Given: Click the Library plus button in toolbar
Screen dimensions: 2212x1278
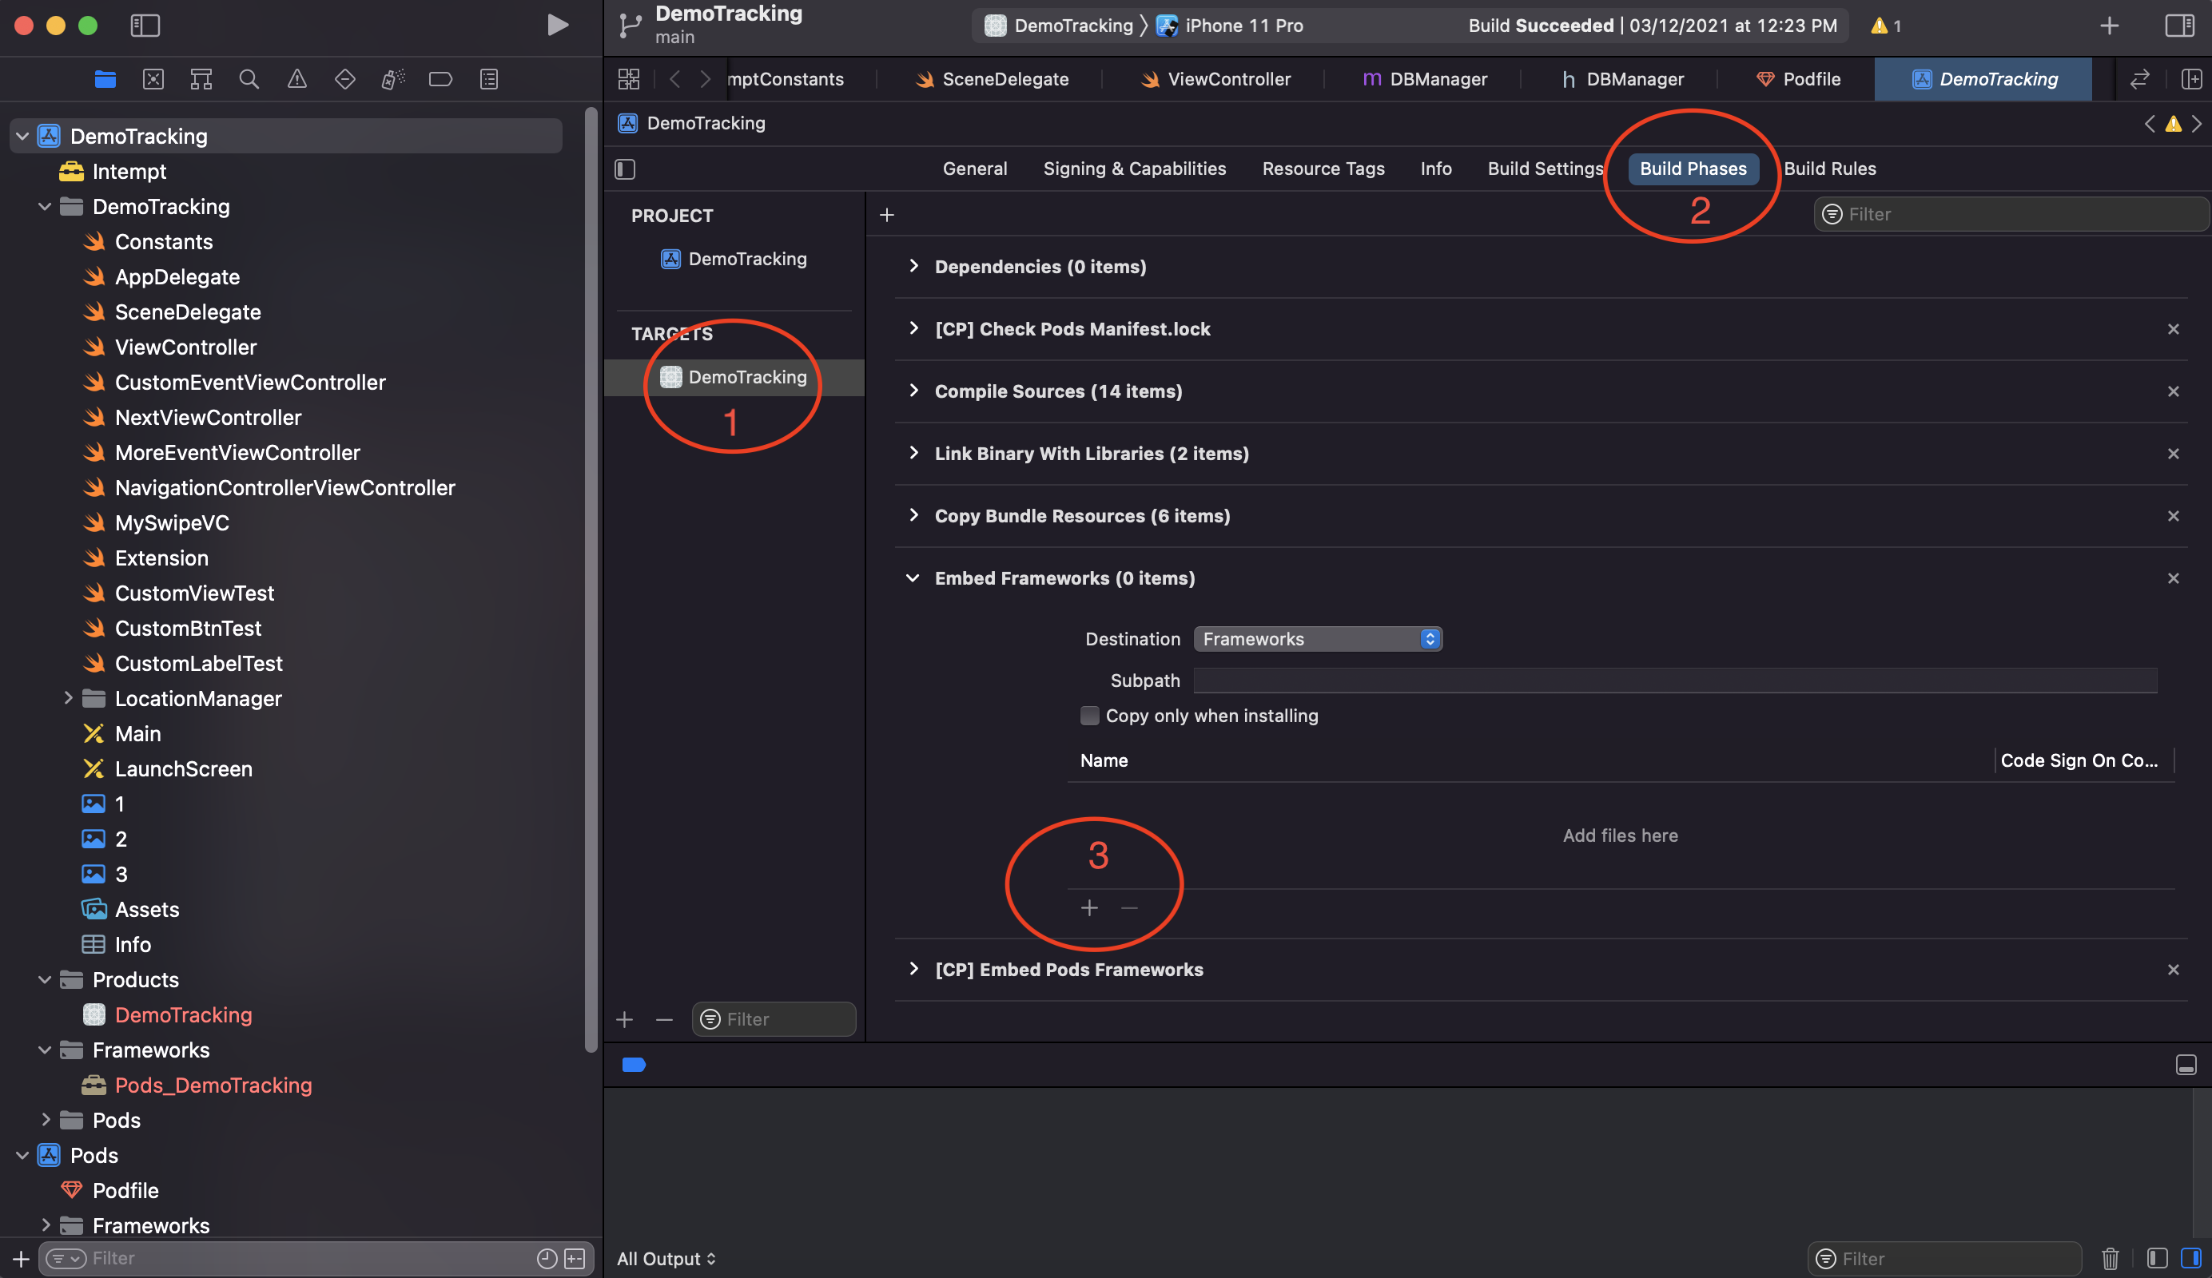Looking at the screenshot, I should click(x=2109, y=26).
